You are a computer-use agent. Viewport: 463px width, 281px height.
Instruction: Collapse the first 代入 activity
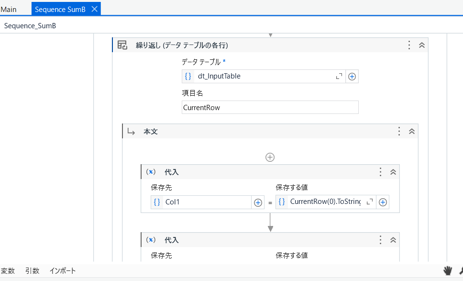(x=393, y=172)
